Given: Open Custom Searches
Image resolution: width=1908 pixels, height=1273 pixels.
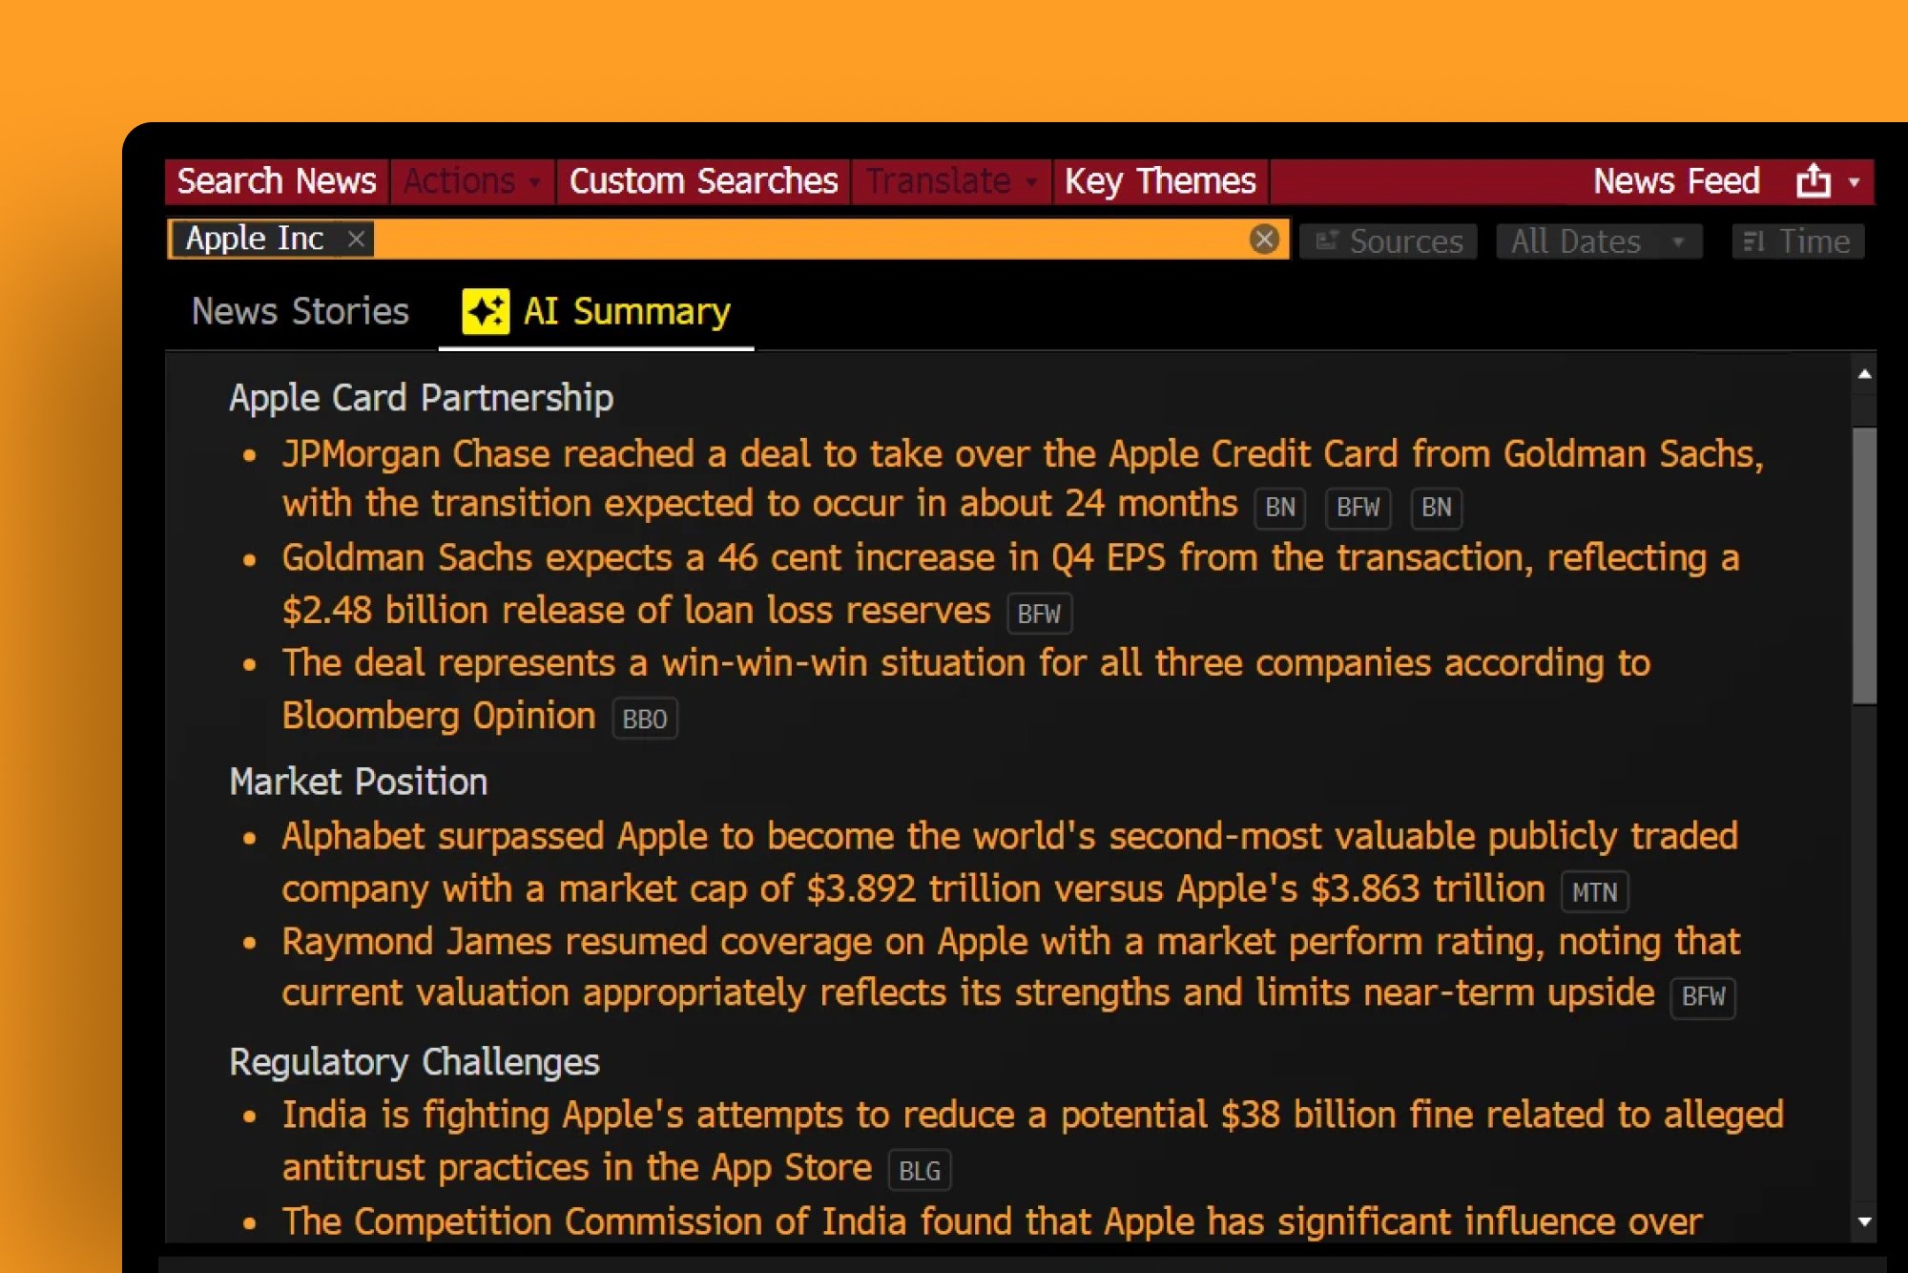Looking at the screenshot, I should 703,181.
